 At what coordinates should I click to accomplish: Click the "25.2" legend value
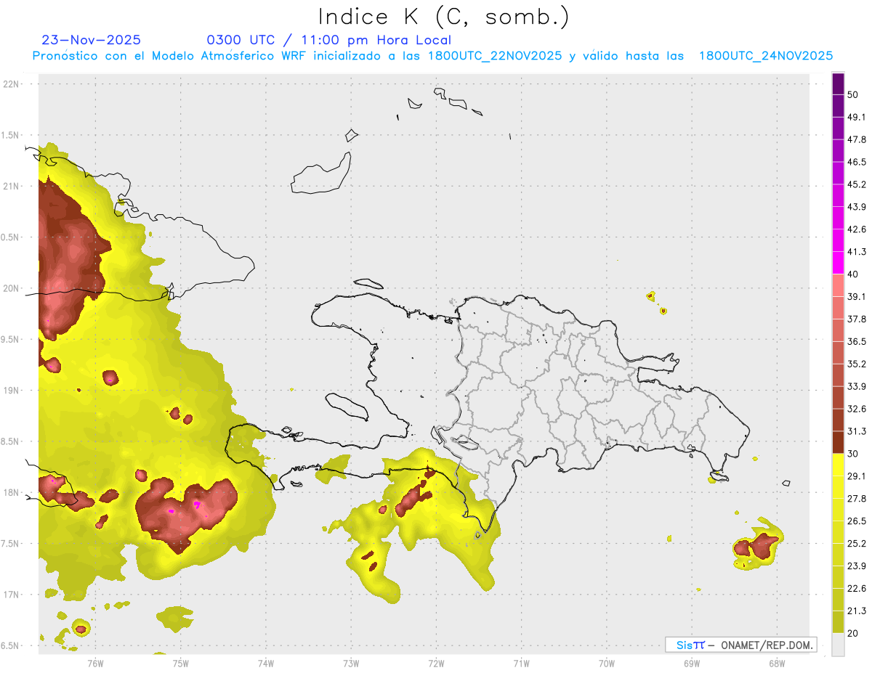click(857, 544)
